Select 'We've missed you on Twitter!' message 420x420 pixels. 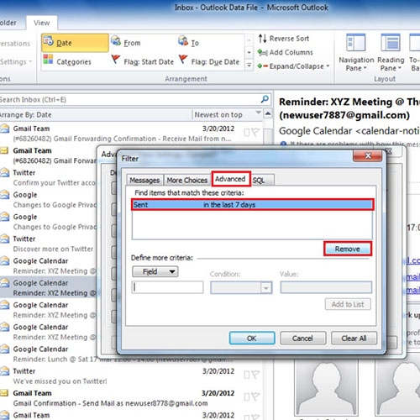pos(123,376)
